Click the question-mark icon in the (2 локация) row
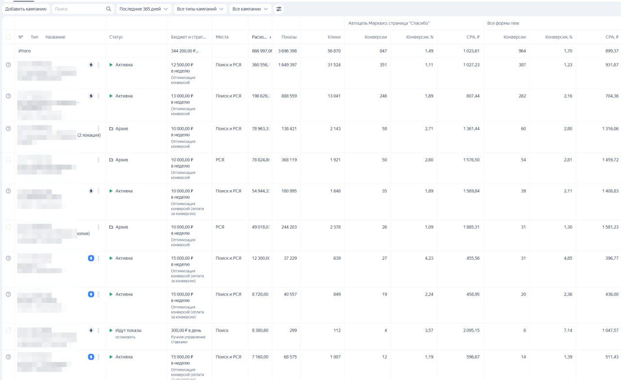This screenshot has width=621, height=380. (x=8, y=128)
